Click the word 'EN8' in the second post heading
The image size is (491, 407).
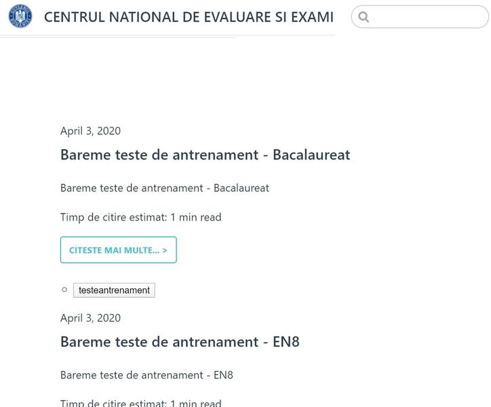286,342
